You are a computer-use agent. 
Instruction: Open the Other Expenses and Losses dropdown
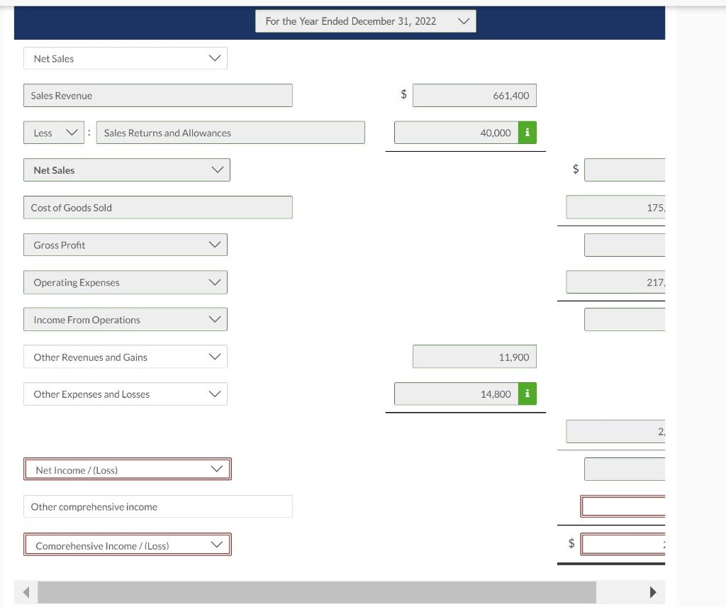pyautogui.click(x=125, y=394)
